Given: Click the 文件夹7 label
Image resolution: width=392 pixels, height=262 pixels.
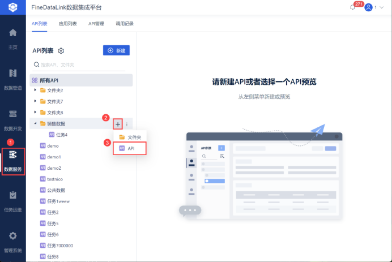Looking at the screenshot, I should coord(55,101).
